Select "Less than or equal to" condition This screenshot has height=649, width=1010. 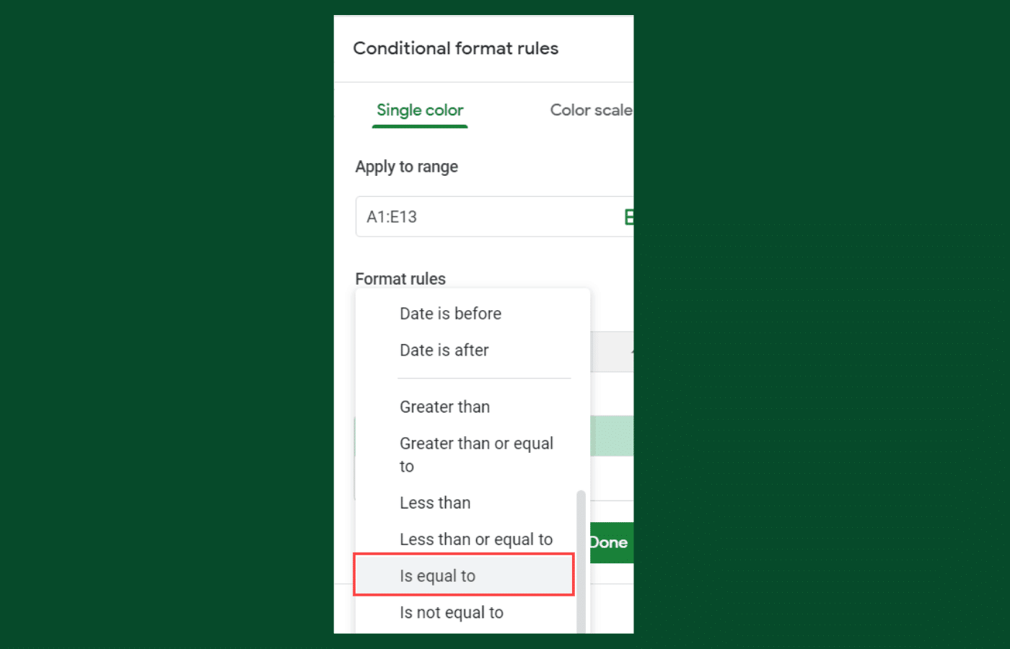coord(476,539)
